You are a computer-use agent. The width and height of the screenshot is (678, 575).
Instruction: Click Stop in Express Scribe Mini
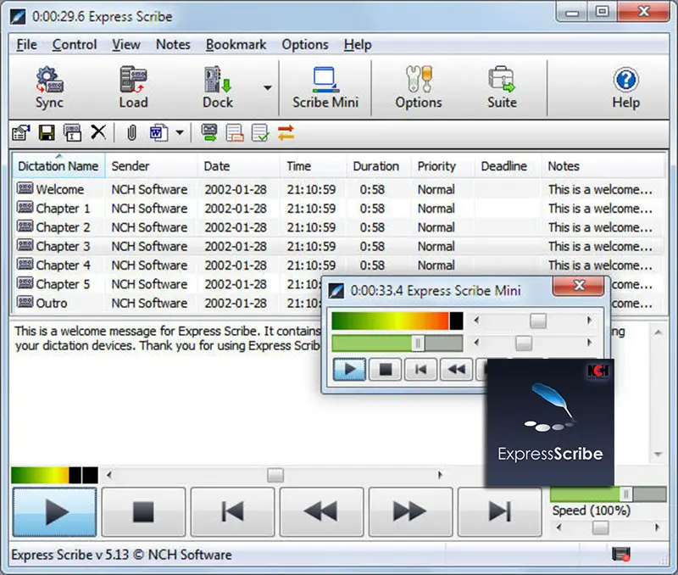tap(386, 370)
